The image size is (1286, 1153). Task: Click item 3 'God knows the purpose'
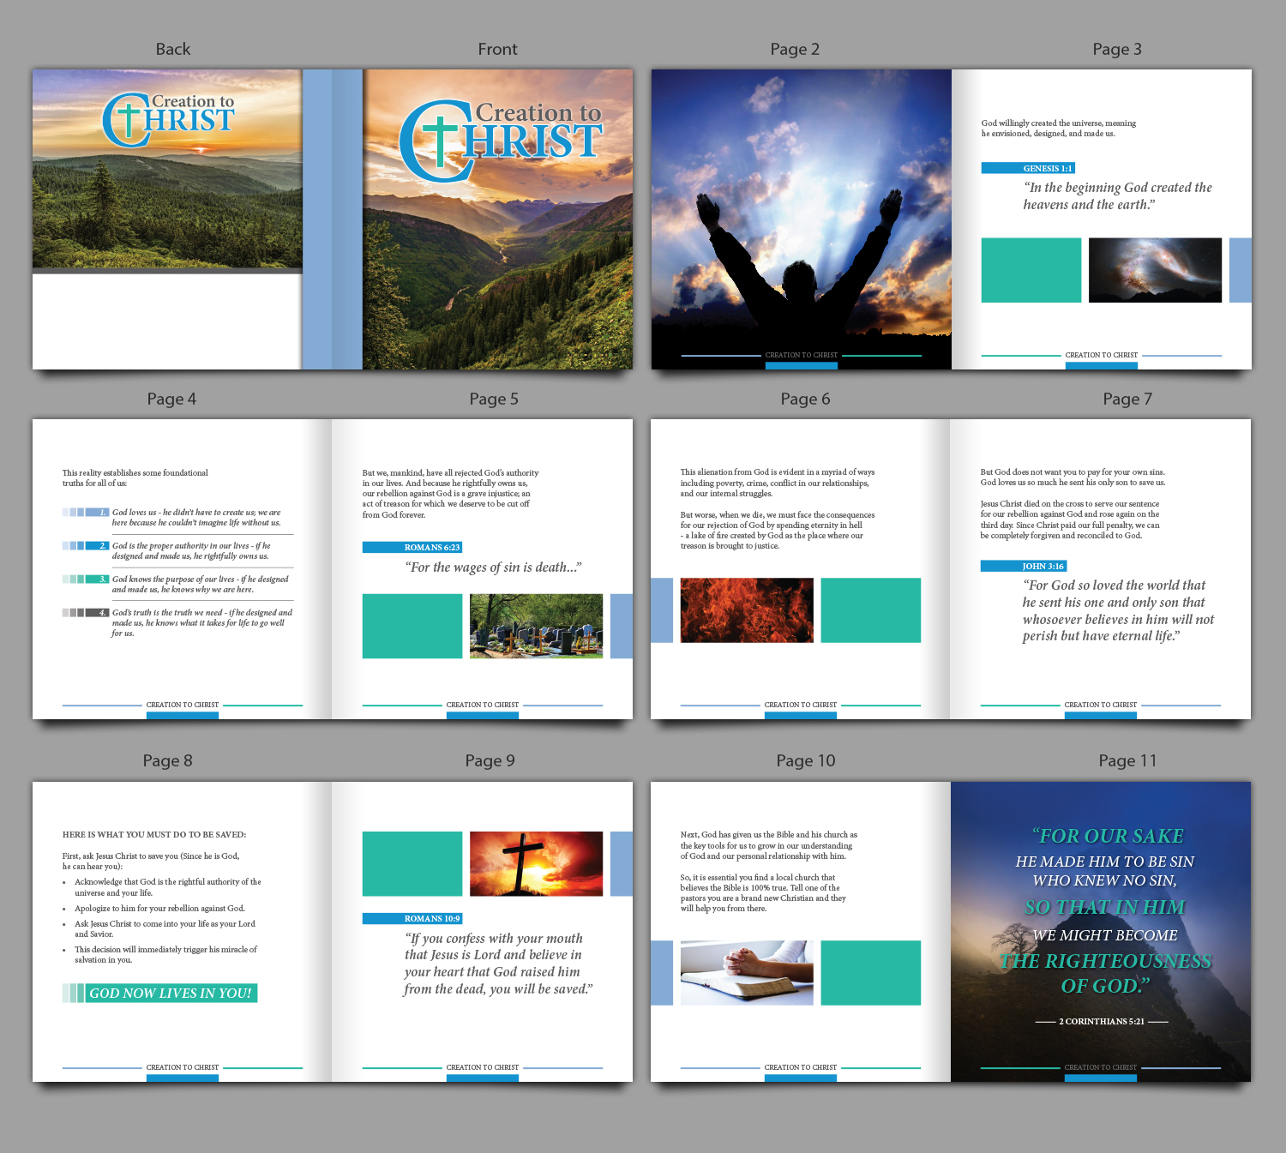201,584
